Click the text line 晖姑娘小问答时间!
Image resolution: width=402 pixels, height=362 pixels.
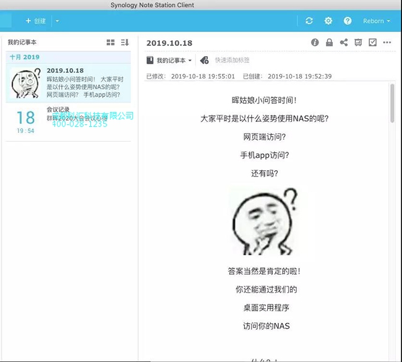tap(264, 100)
